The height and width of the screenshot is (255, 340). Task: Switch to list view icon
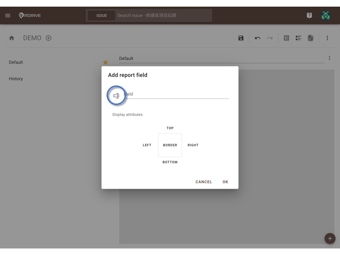[x=286, y=38]
